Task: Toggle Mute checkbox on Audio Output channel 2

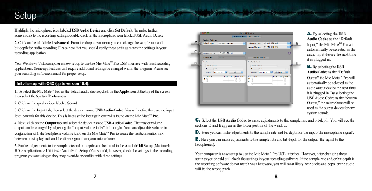Action: 285,83
